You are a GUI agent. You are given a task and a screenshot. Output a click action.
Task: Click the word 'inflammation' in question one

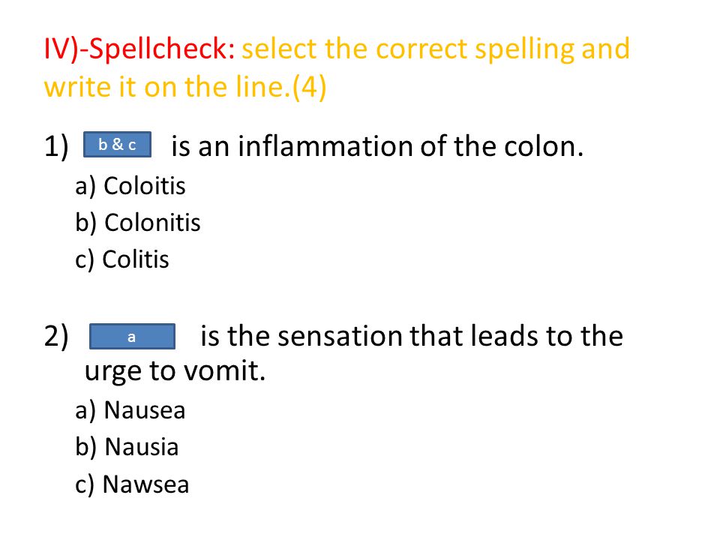325,146
